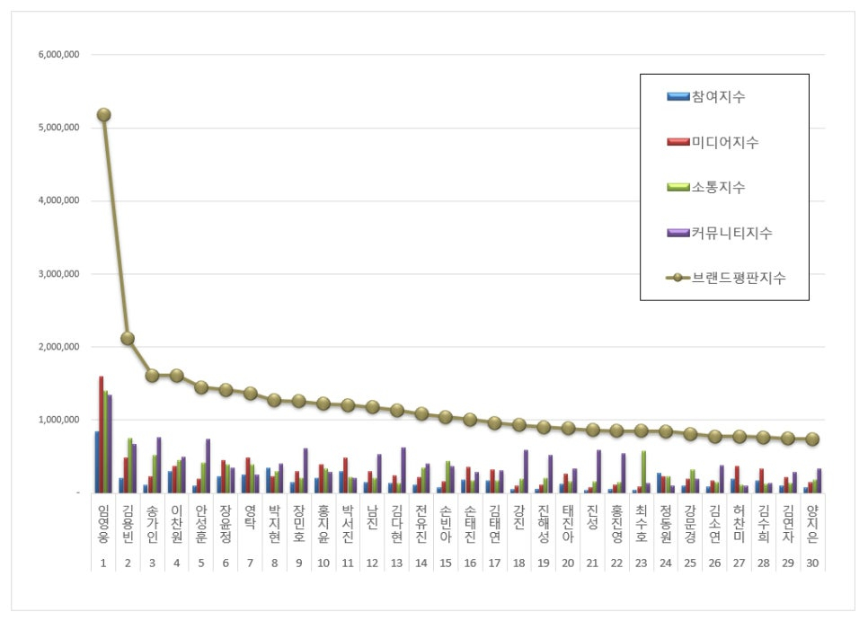Select rank number 15 under 손빈아
The image size is (868, 621).
(x=445, y=564)
